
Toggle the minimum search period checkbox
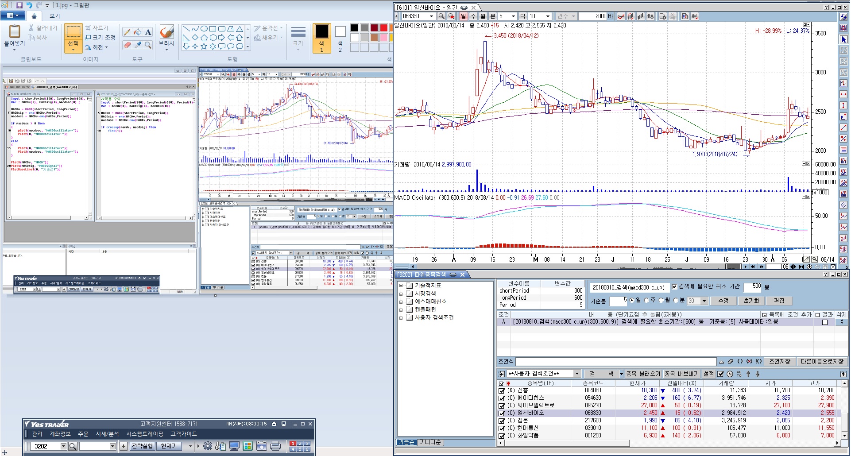click(674, 287)
